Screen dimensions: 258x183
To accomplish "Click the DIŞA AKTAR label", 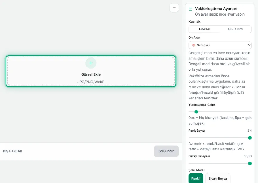I will [13, 151].
